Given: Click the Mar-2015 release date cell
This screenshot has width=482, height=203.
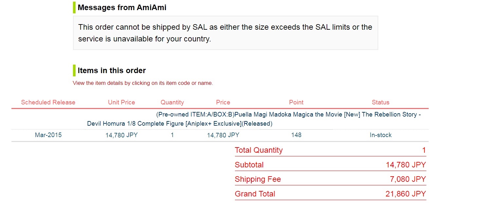Looking at the screenshot, I should pyautogui.click(x=48, y=135).
